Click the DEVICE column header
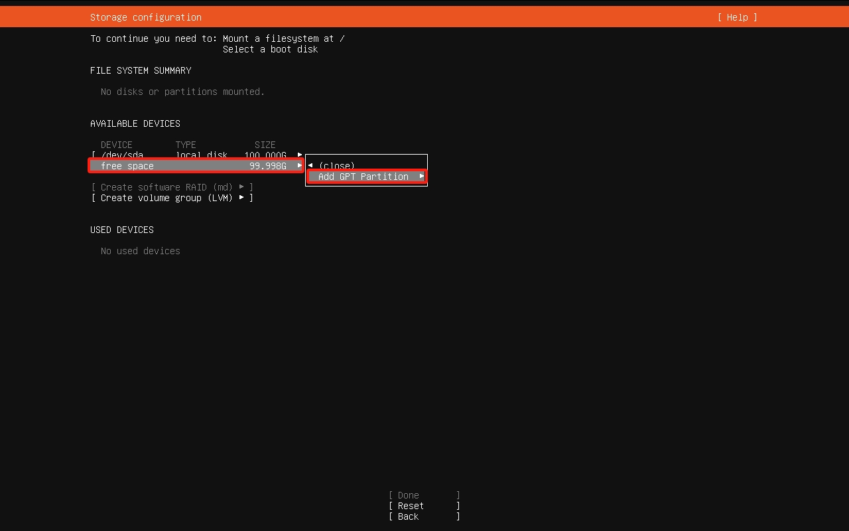Screen dimensions: 849x531 click(x=117, y=145)
